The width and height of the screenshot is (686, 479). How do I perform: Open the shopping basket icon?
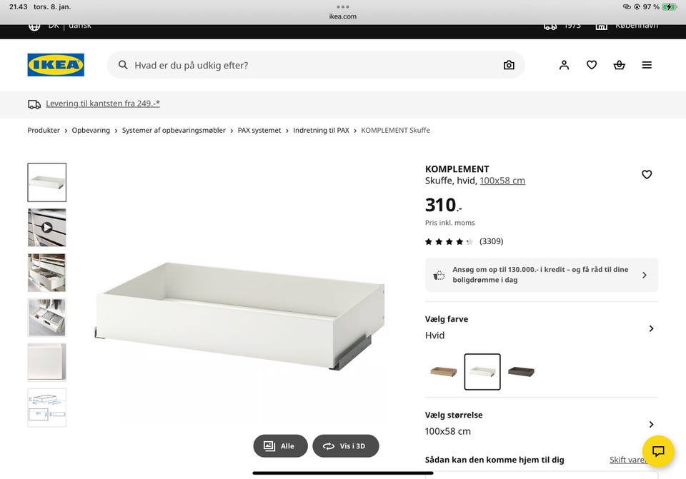point(619,65)
